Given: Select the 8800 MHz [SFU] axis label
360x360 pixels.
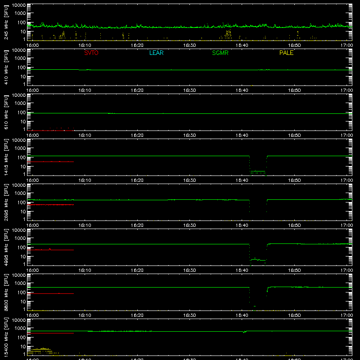Looking at the screenshot, I should (6, 292).
